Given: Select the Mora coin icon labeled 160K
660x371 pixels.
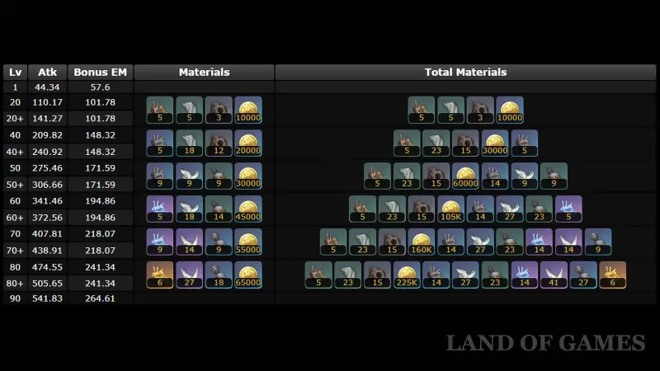Looking at the screenshot, I should click(421, 242).
